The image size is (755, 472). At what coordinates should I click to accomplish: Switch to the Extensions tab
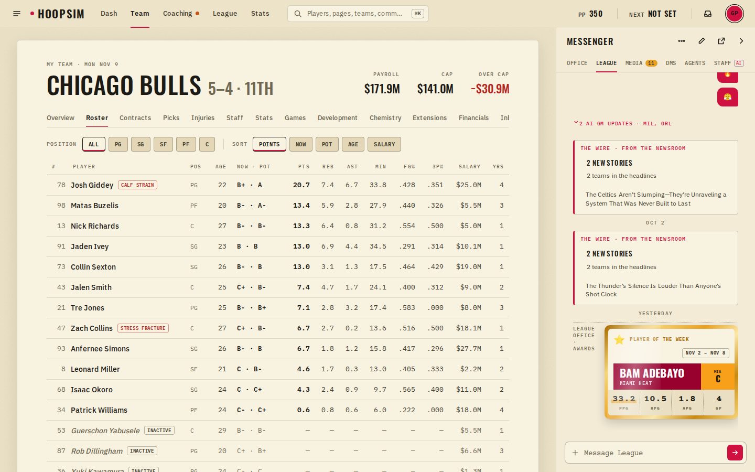[430, 118]
